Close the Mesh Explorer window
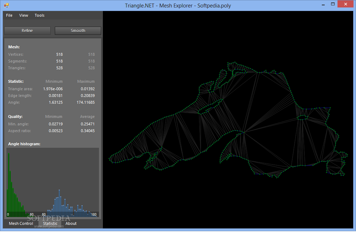The image size is (356, 233). 346,4
